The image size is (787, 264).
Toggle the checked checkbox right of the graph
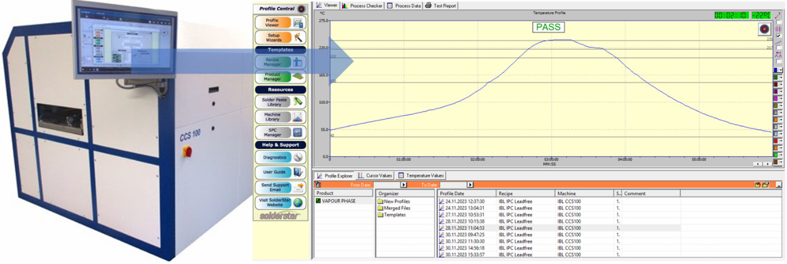tap(779, 35)
